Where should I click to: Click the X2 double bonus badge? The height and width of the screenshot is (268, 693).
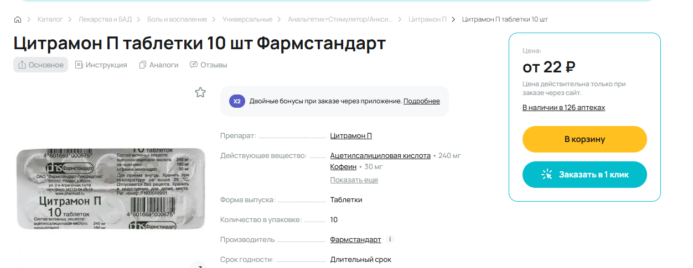point(237,101)
